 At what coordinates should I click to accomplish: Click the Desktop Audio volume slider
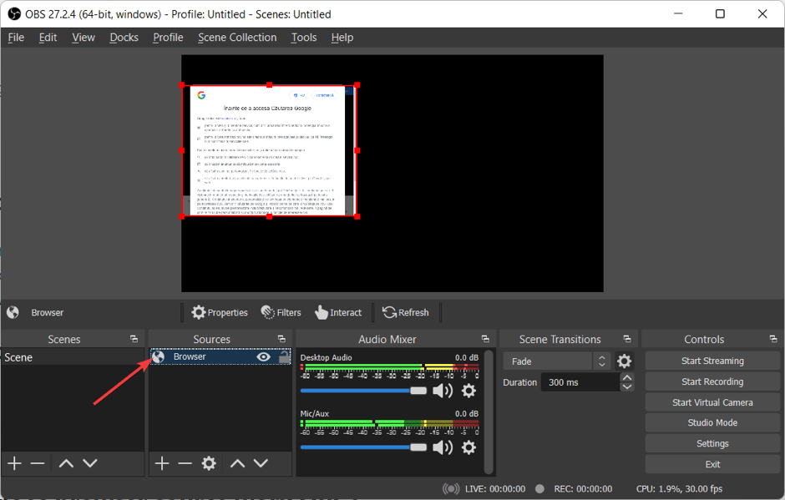pyautogui.click(x=363, y=391)
